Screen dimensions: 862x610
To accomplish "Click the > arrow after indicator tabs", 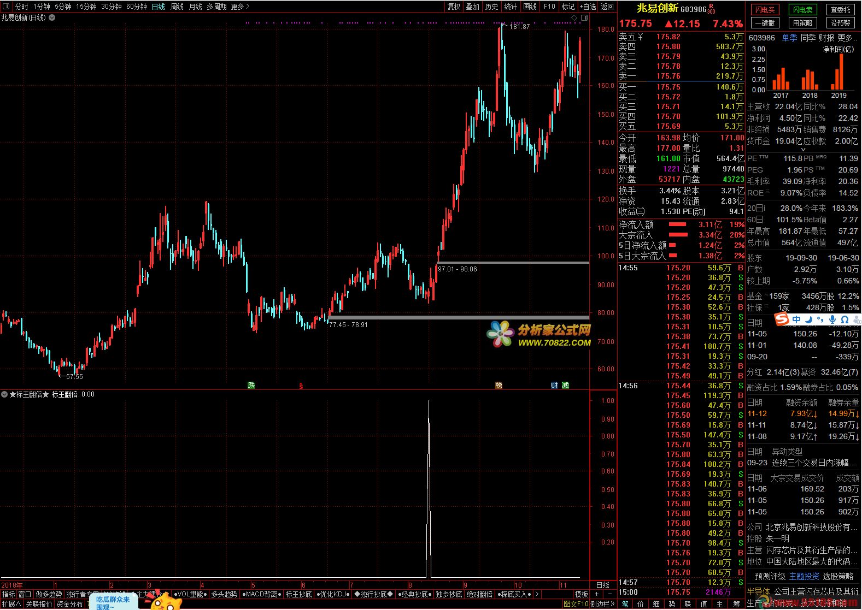I will (x=537, y=594).
